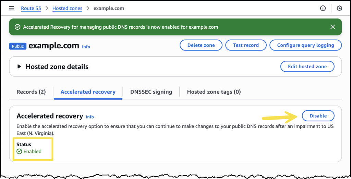
Task: Open the hamburger navigation menu
Action: pos(12,8)
